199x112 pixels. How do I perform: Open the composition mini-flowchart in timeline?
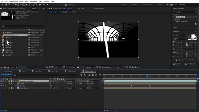coord(81,75)
